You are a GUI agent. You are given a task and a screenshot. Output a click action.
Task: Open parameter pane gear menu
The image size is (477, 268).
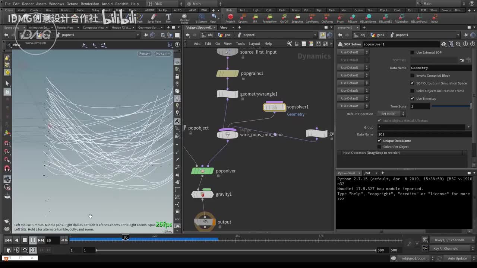click(x=443, y=44)
